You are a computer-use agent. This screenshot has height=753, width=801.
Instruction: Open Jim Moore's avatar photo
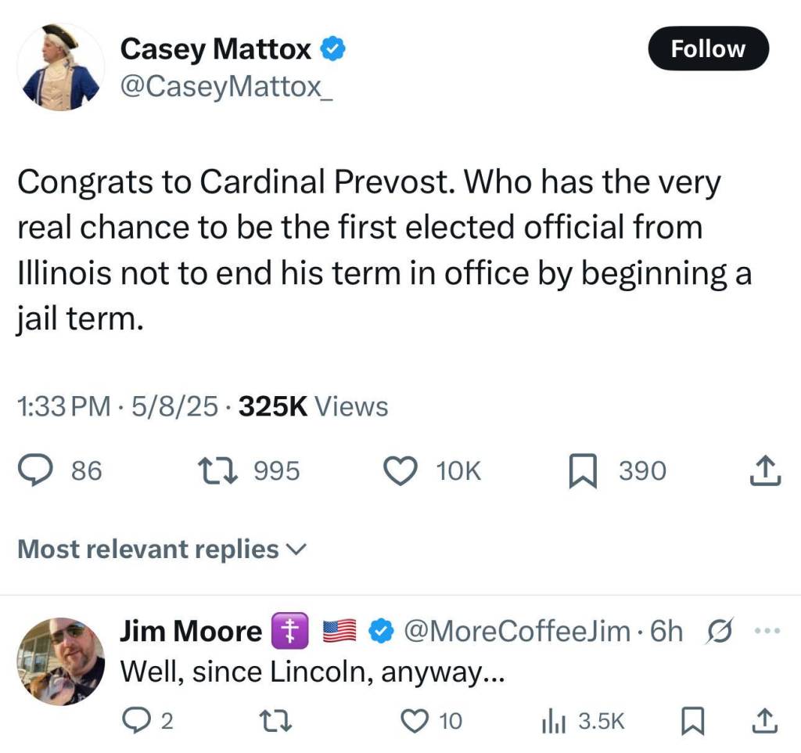[60, 661]
